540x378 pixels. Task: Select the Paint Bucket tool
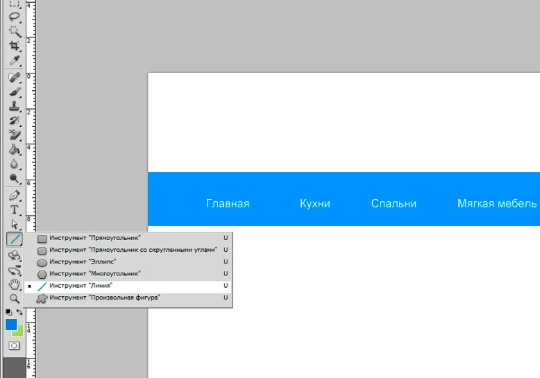coord(14,149)
